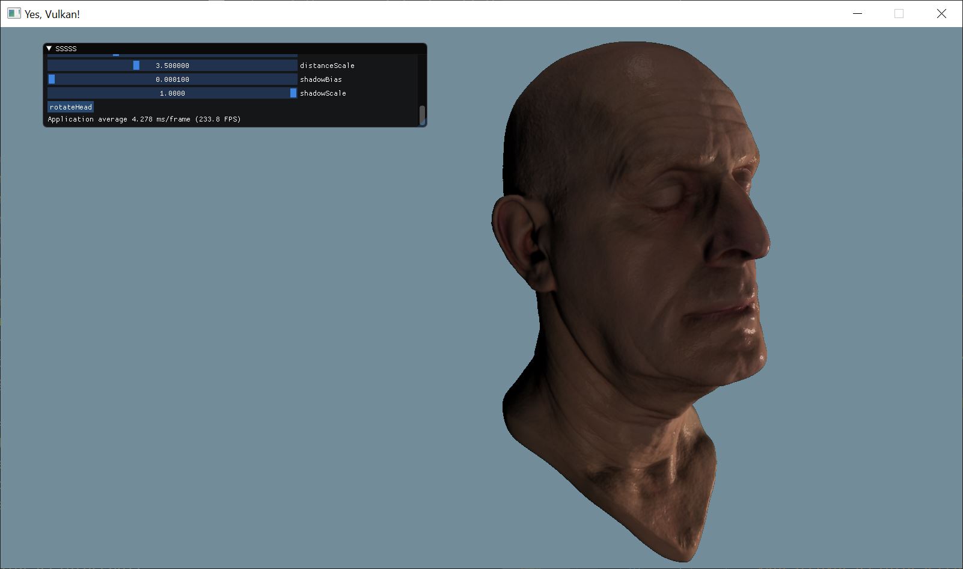Click the Vulkan application icon in title bar
Screen dimensions: 963x569
[x=14, y=13]
